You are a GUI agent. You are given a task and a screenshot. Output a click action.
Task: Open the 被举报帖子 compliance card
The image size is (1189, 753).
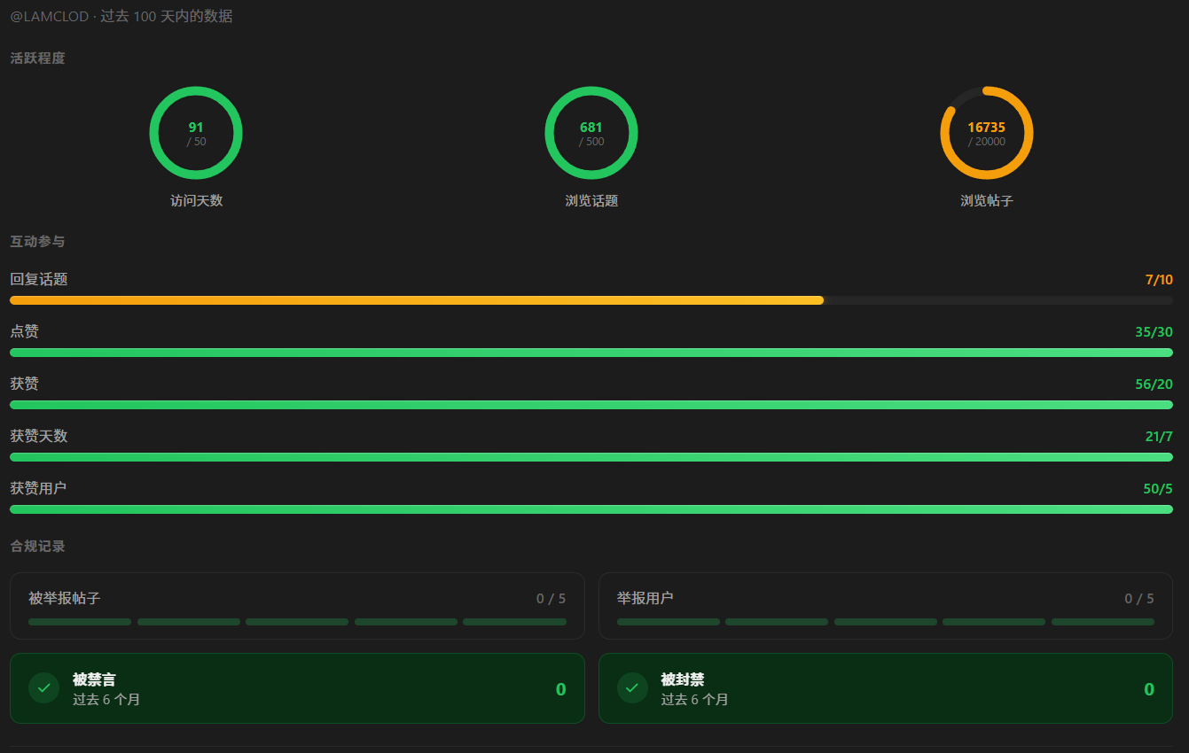pos(297,606)
